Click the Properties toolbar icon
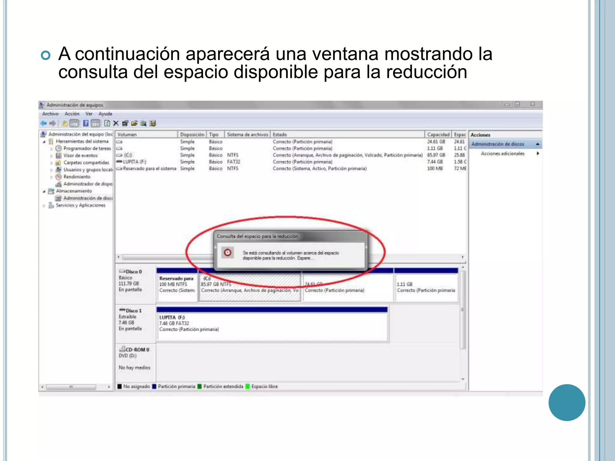 coord(125,123)
